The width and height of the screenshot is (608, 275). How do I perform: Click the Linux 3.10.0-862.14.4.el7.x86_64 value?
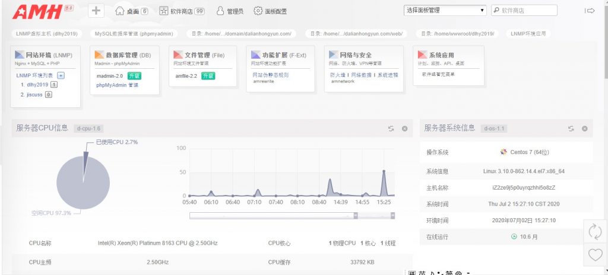[x=524, y=171]
